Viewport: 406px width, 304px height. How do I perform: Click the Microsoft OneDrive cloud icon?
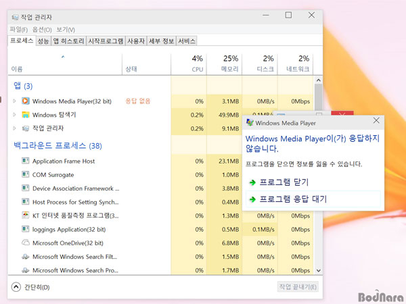(26, 243)
